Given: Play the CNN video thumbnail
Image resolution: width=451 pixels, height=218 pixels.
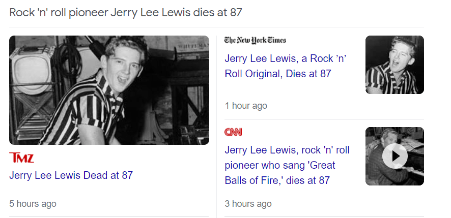Looking at the screenshot, I should 394,156.
